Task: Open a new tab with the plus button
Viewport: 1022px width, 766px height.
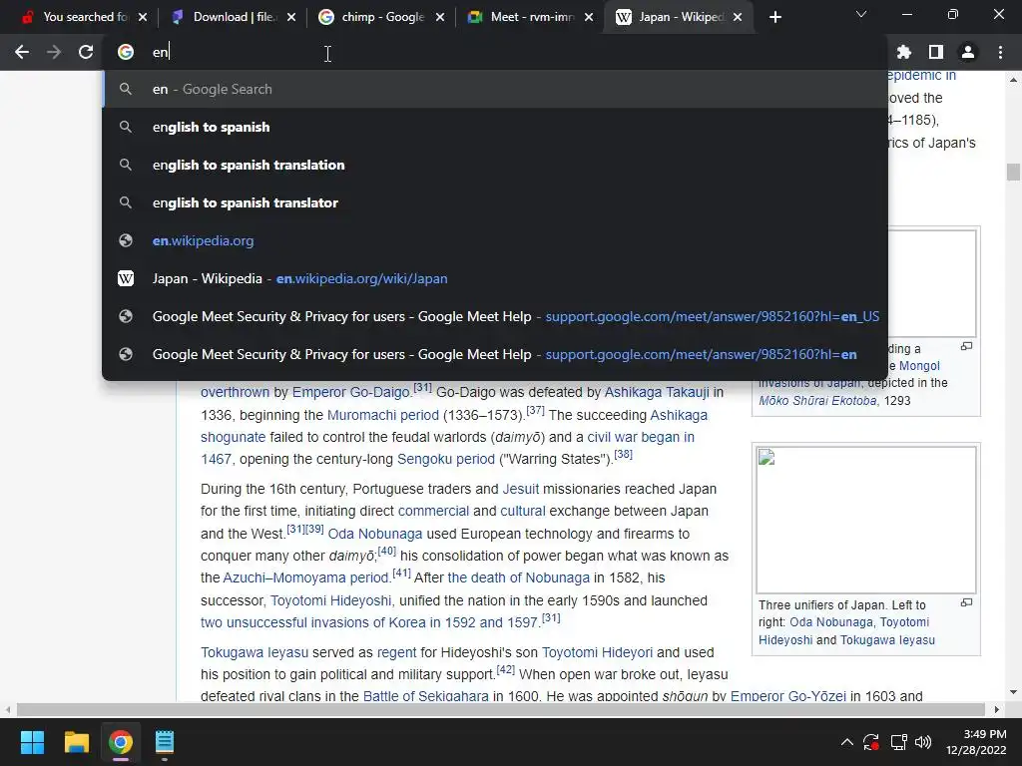Action: (774, 18)
